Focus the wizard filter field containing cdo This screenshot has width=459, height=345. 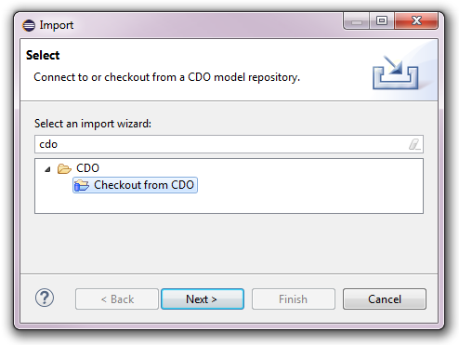[229, 144]
